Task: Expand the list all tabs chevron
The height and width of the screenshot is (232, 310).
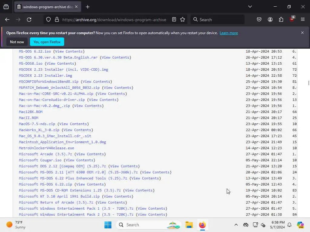Action: click(x=250, y=7)
